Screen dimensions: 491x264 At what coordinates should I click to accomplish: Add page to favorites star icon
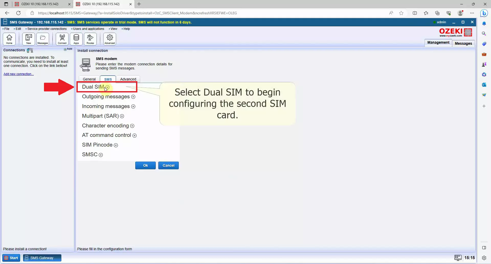coord(401,13)
